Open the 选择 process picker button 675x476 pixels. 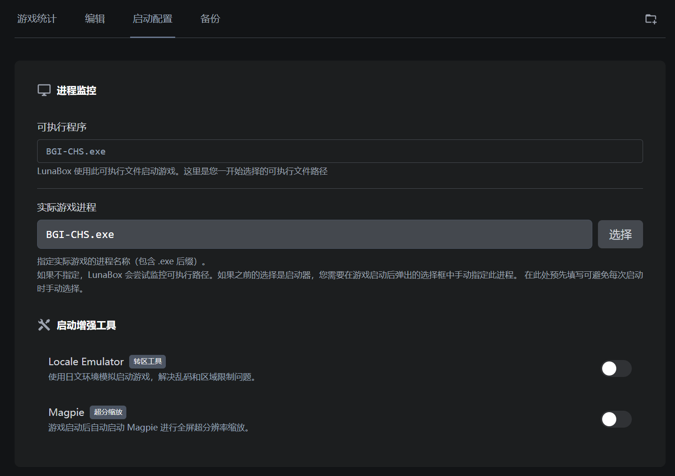620,234
